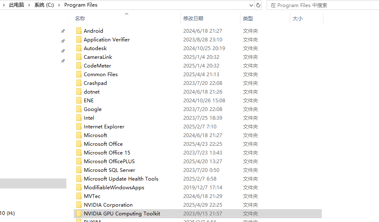Click the first quick access pin icon

(x=63, y=31)
